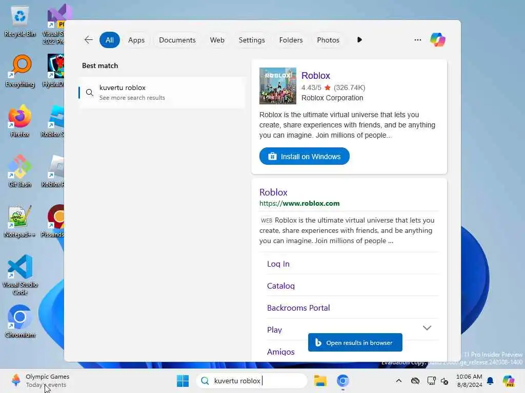Screen dimensions: 525x393
Task: Click the muted volume tray icon
Action: click(445, 381)
